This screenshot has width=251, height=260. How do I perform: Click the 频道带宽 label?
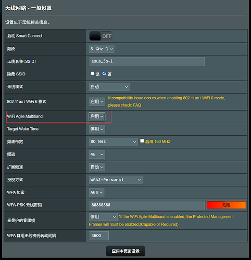[15, 142]
